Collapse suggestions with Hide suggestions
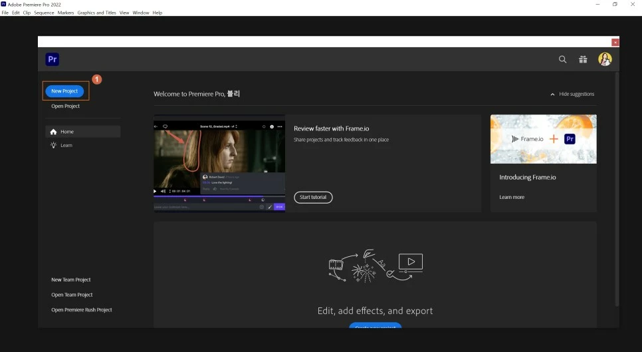The image size is (642, 352). (x=572, y=94)
